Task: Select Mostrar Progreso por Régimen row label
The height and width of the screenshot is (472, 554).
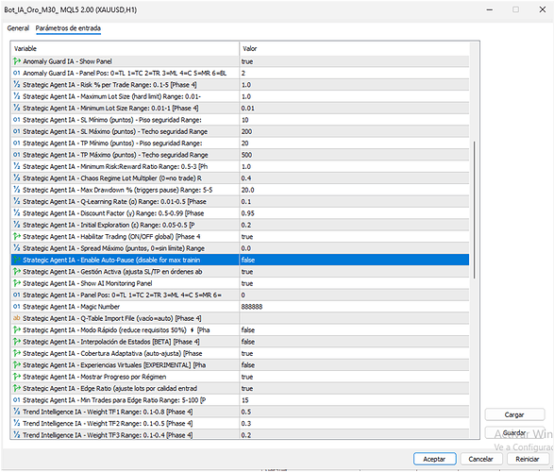Action: [94, 377]
